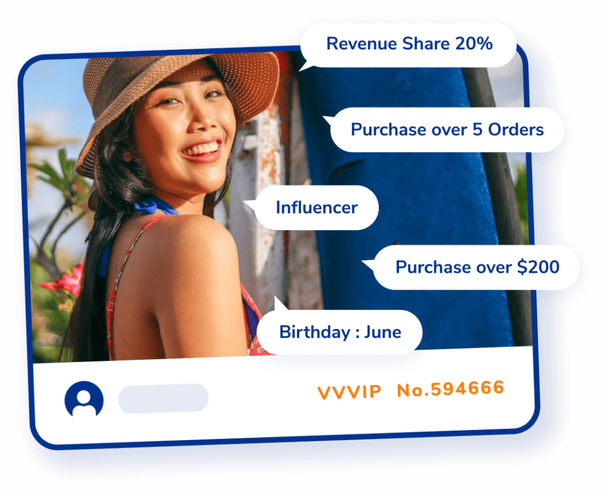
Task: Click the woman's bare shoulder in photo
Action: click(x=190, y=252)
